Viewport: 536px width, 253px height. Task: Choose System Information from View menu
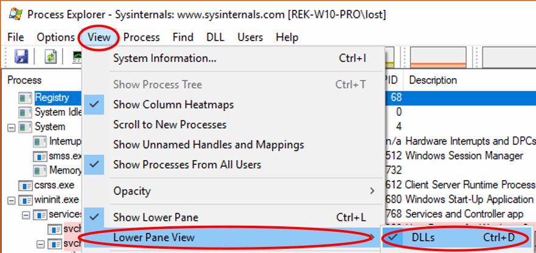click(x=165, y=59)
